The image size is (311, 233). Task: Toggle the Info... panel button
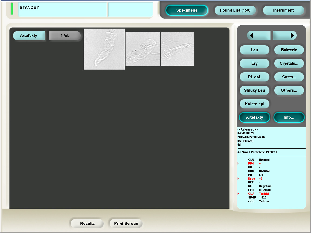point(289,117)
